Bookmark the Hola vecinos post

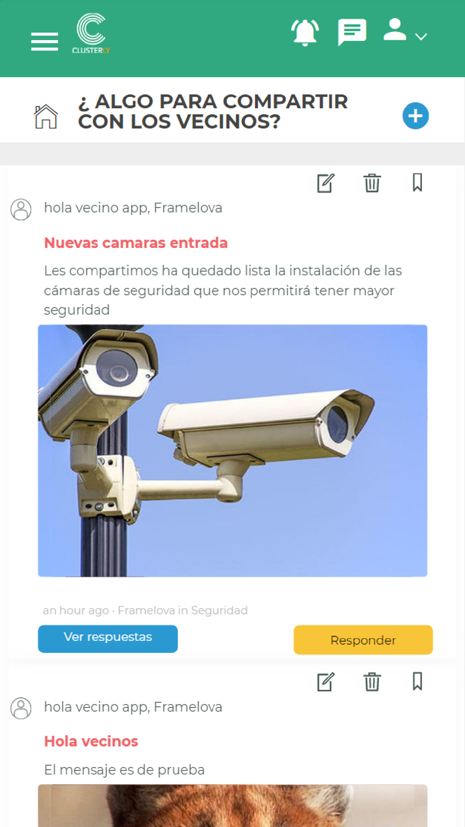tap(418, 681)
